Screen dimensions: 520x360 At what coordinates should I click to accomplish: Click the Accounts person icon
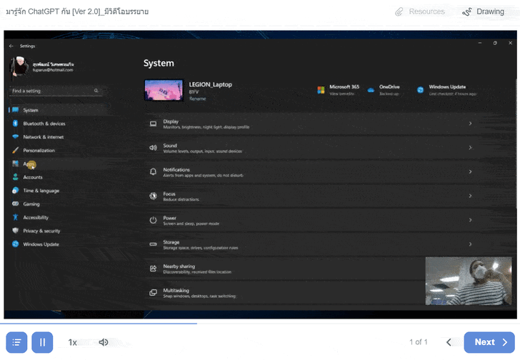(x=15, y=177)
